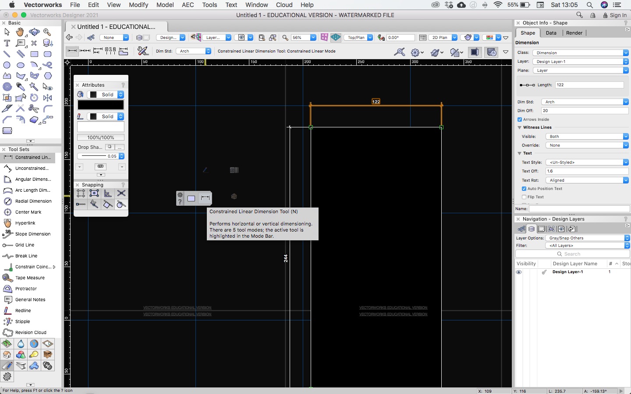Toggle Snap to Angle in Snapping palette
Viewport: 631px width, 394px height.
point(108,193)
